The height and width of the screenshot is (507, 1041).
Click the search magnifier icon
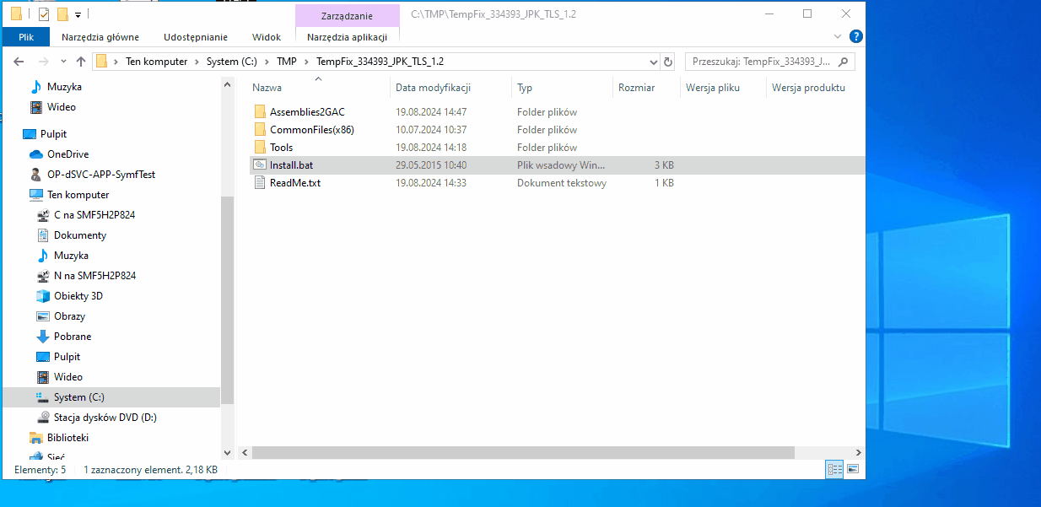pyautogui.click(x=843, y=62)
